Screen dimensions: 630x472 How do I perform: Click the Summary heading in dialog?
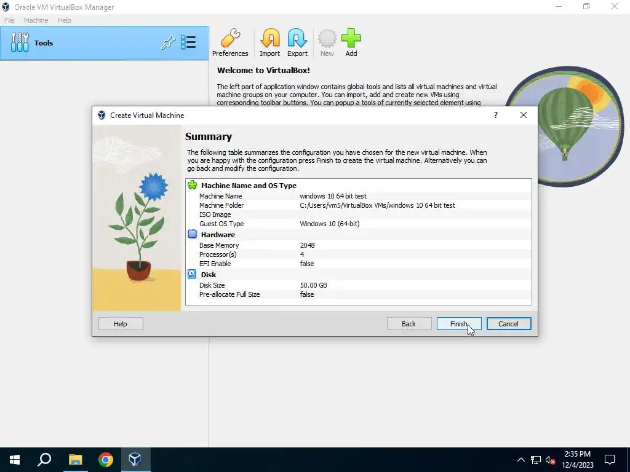[x=209, y=136]
